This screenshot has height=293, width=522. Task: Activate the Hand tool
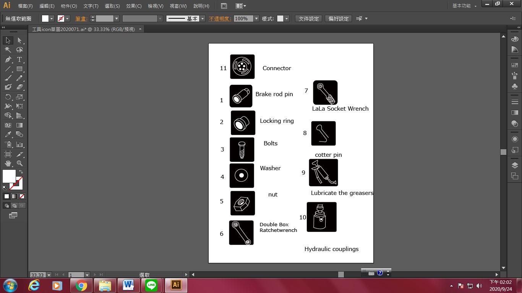[8, 163]
